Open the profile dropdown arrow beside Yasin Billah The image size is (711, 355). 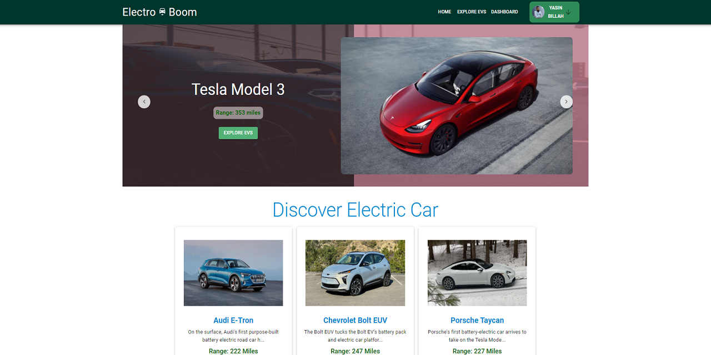(x=569, y=12)
